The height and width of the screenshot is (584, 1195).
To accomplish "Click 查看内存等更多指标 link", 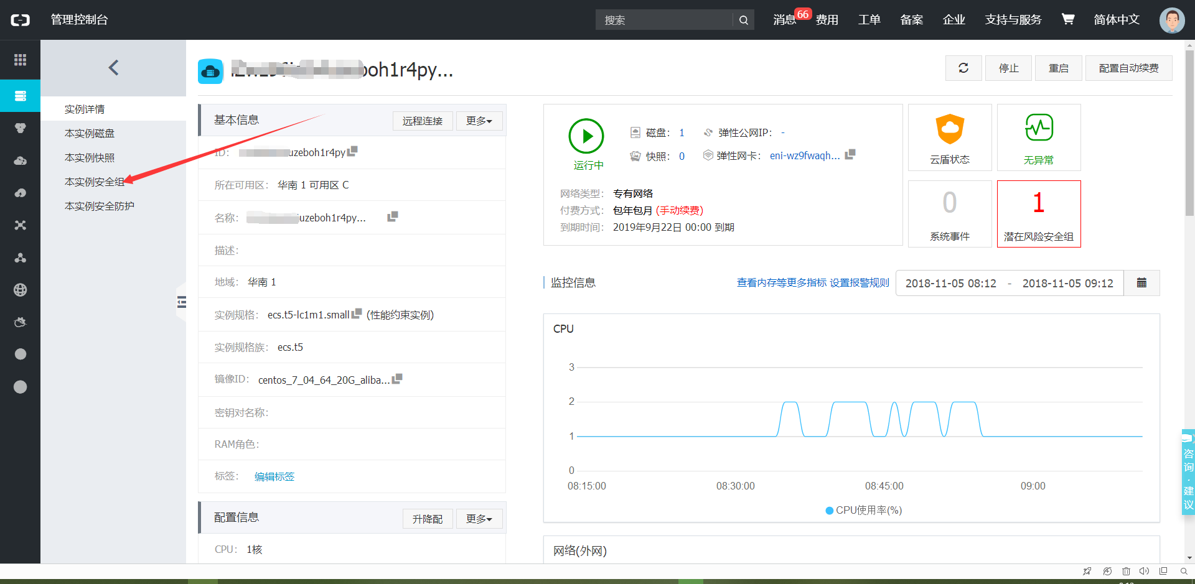I will tap(782, 282).
